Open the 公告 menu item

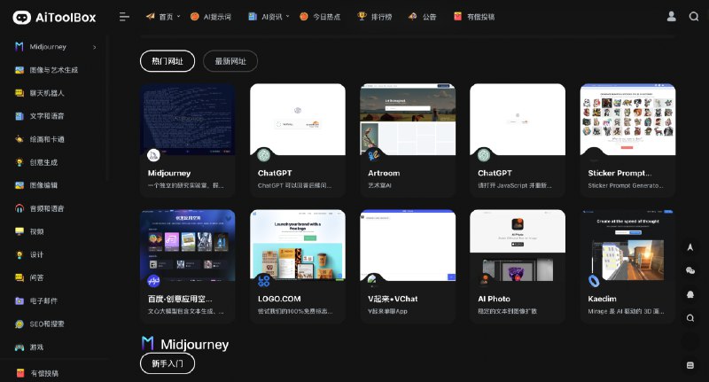coord(423,17)
